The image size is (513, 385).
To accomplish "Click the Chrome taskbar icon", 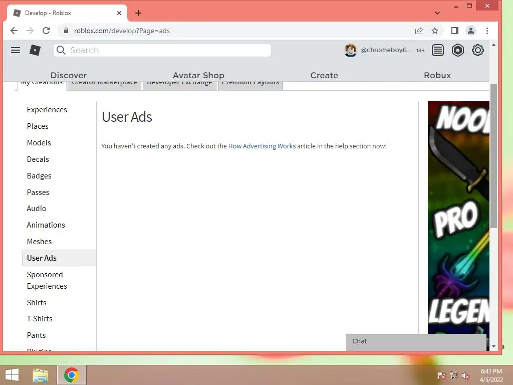I will (x=72, y=375).
